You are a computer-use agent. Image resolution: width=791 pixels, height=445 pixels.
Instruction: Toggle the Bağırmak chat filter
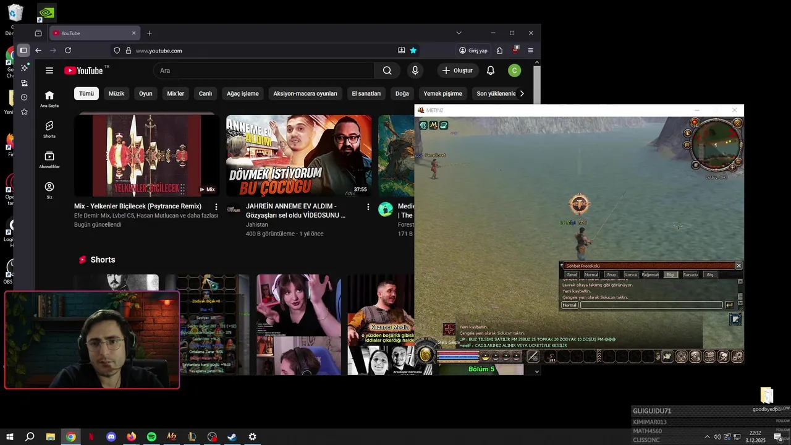(650, 274)
